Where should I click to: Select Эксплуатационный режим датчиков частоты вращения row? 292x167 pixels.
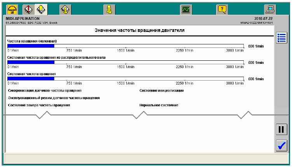[54, 98]
